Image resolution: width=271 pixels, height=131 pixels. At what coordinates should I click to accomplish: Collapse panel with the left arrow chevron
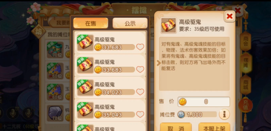(x=159, y=63)
